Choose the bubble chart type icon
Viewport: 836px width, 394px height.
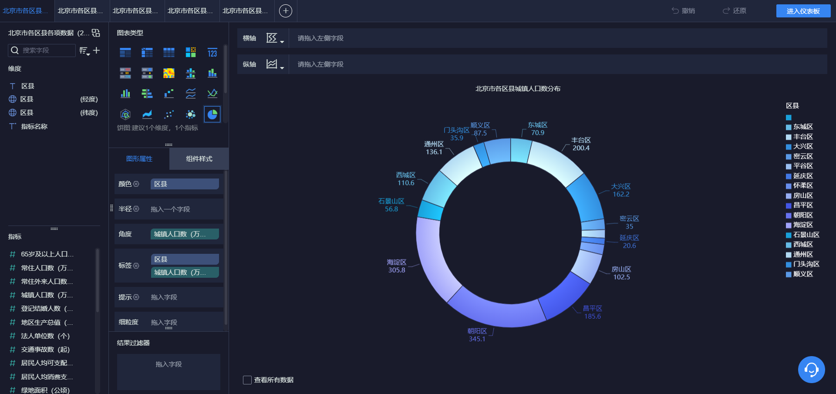click(191, 114)
